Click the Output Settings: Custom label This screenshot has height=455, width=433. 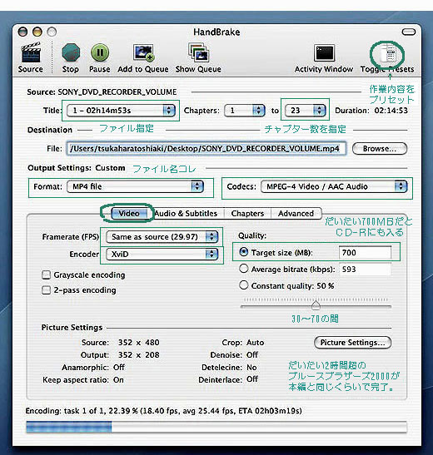point(77,168)
